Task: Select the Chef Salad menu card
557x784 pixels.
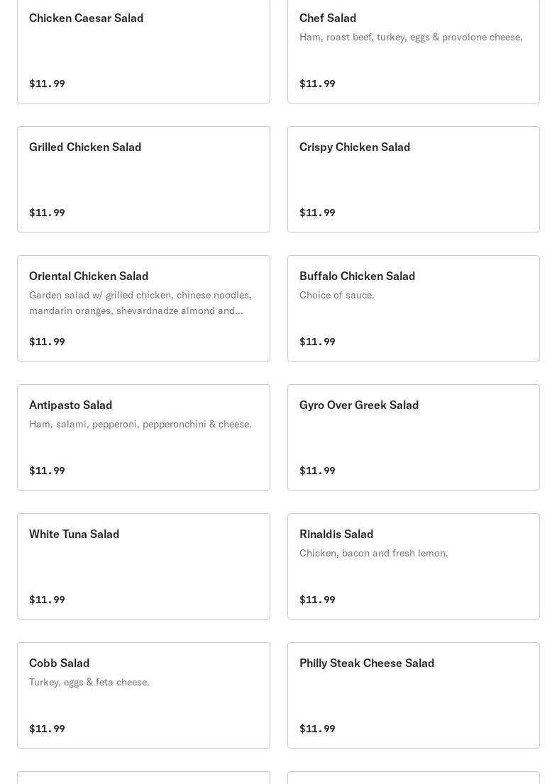Action: coord(328,18)
